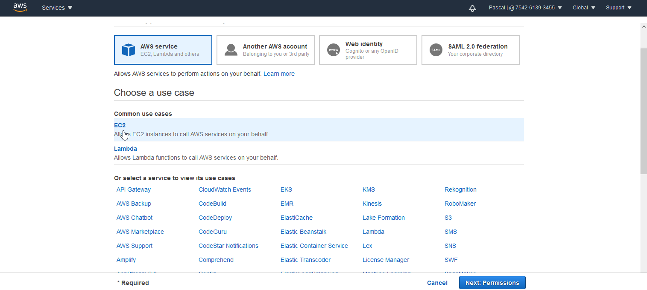Select the AWS Support service
Image resolution: width=647 pixels, height=290 pixels.
click(135, 246)
